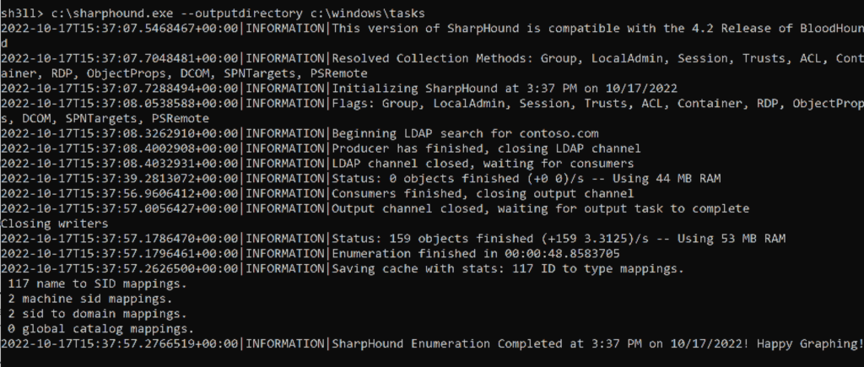864x367 pixels.
Task: Click the 2 machine sid mappings line
Action: (x=87, y=298)
